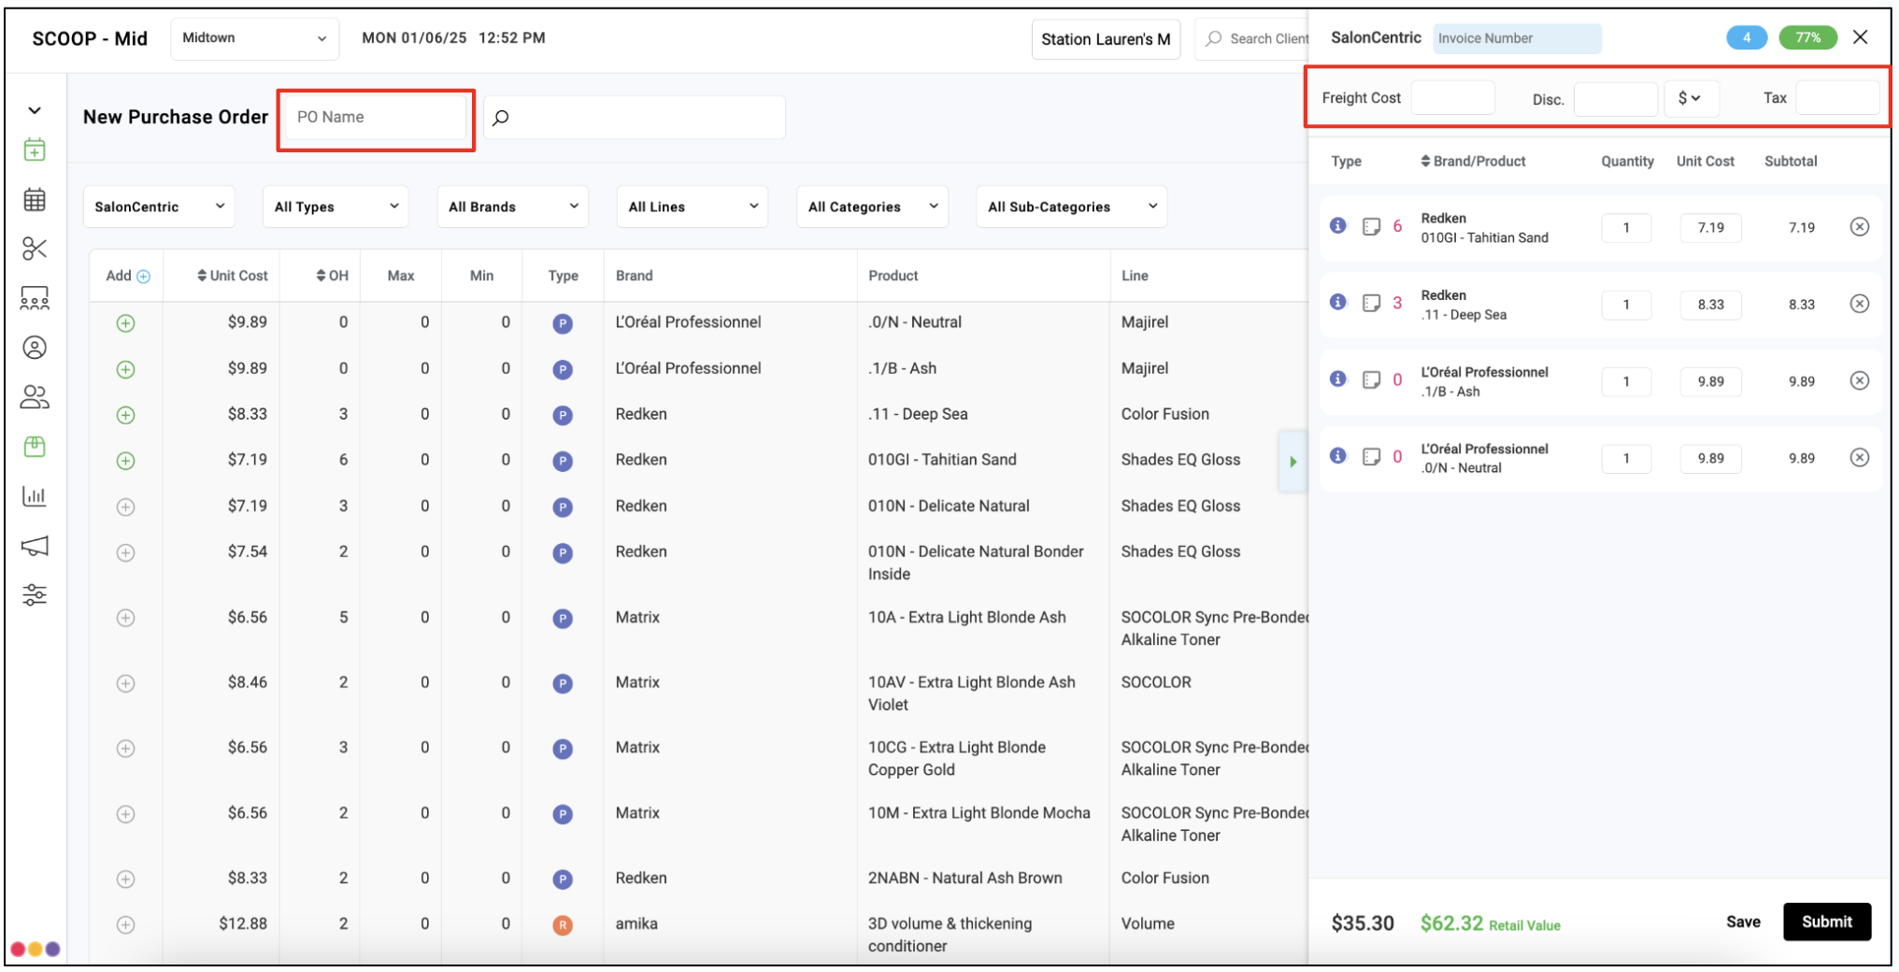Edit quantity for 010GI - Tahitian Sand

1626,228
